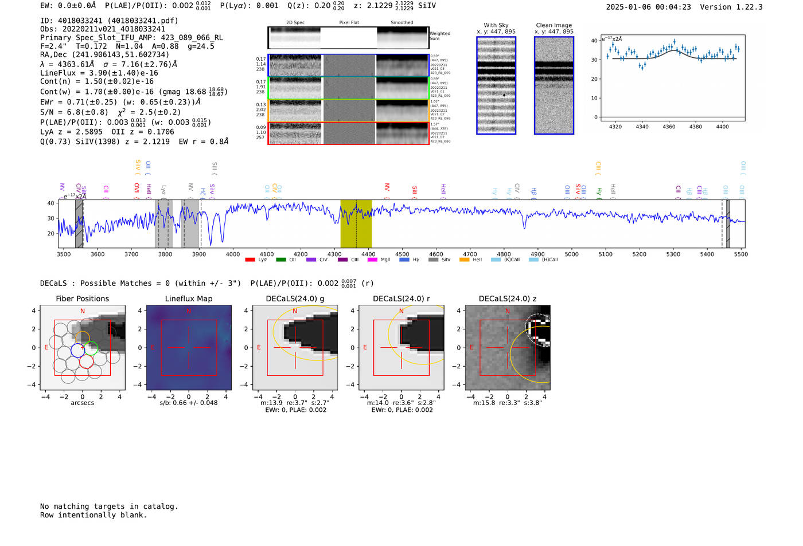Click the 2025-01-06 00:04:23 timestamp
The height and width of the screenshot is (546, 803).
click(x=648, y=7)
